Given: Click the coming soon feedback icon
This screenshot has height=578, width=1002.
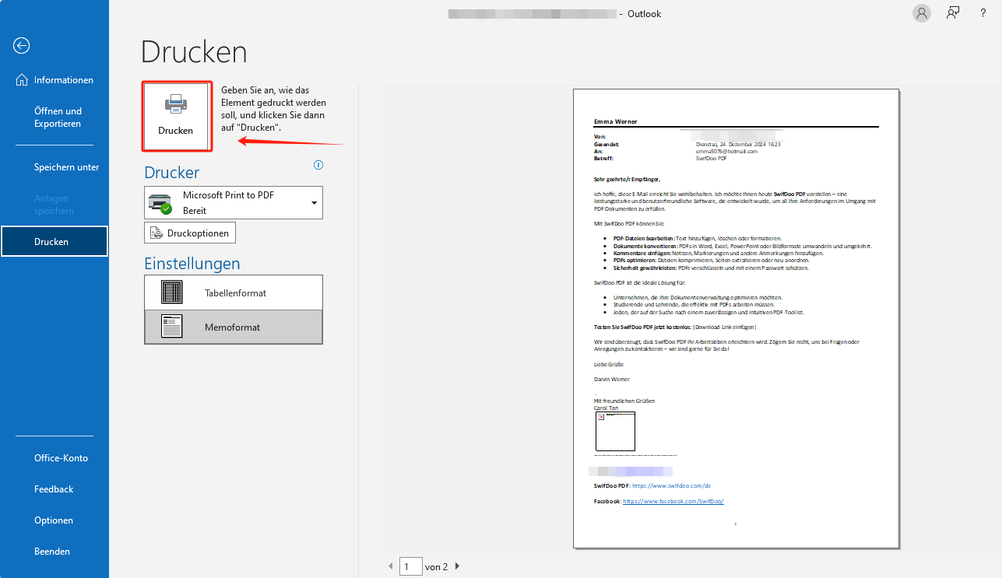Looking at the screenshot, I should [x=953, y=13].
